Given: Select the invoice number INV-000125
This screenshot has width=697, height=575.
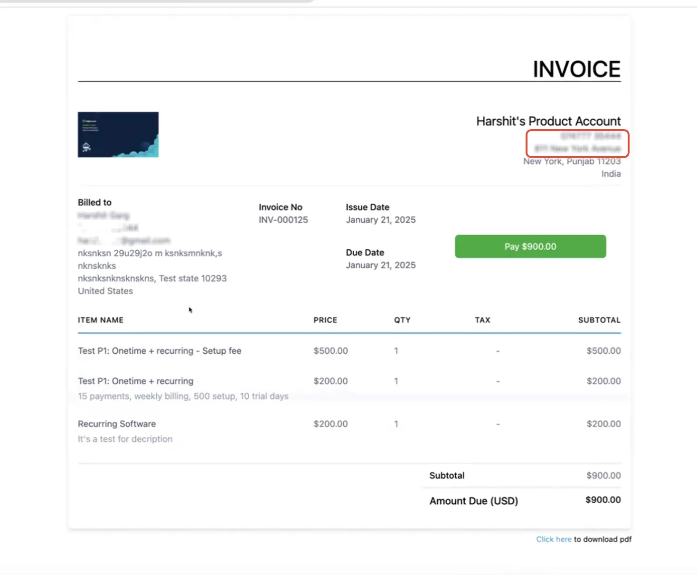Looking at the screenshot, I should tap(283, 220).
